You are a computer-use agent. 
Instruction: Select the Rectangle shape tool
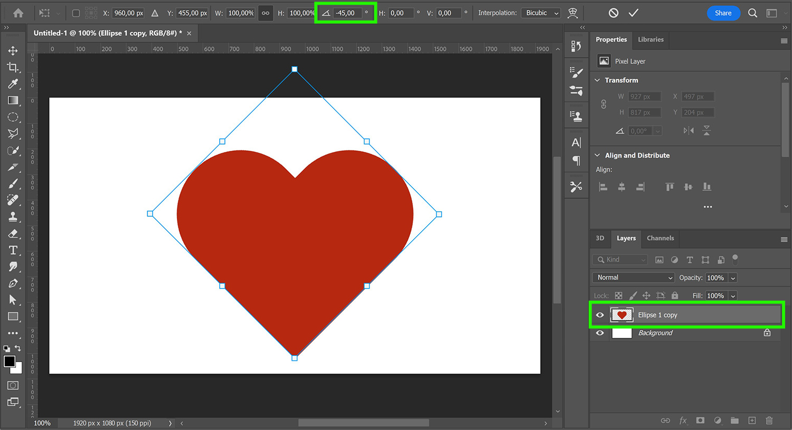click(x=13, y=317)
